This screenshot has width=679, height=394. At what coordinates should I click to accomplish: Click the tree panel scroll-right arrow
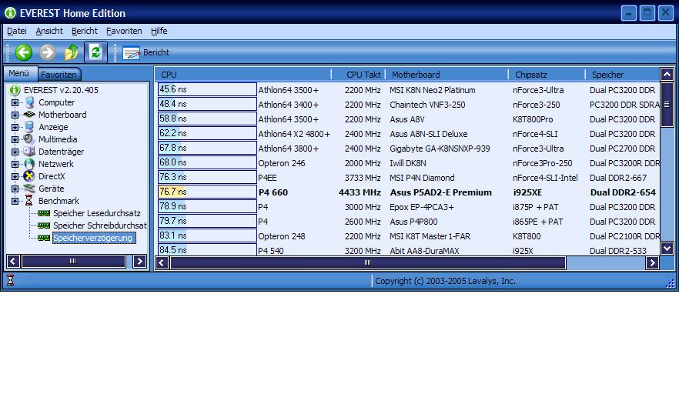point(139,261)
